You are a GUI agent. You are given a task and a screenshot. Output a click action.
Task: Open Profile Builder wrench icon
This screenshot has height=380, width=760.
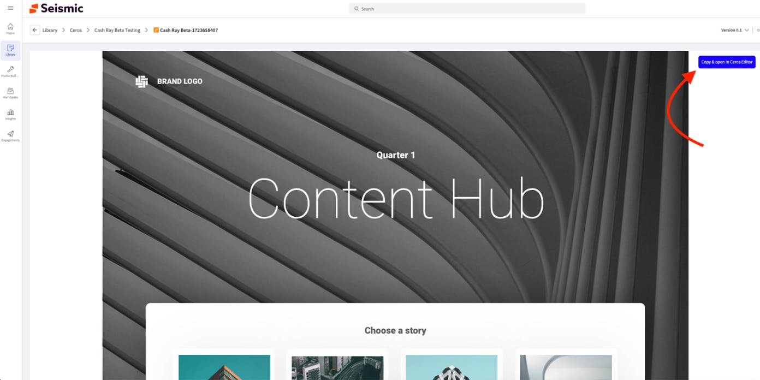tap(10, 72)
